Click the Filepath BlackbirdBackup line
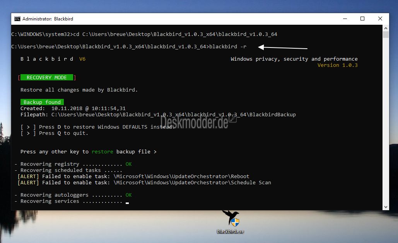The width and height of the screenshot is (398, 243). (x=158, y=114)
